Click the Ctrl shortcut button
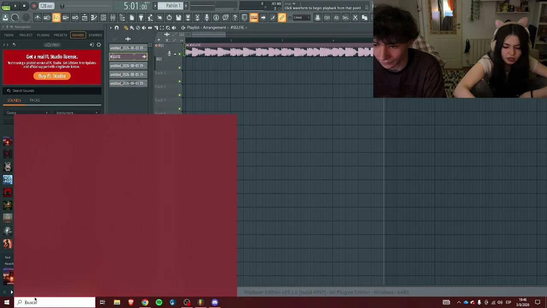Viewport: 547px width, 308px height. click(327, 18)
